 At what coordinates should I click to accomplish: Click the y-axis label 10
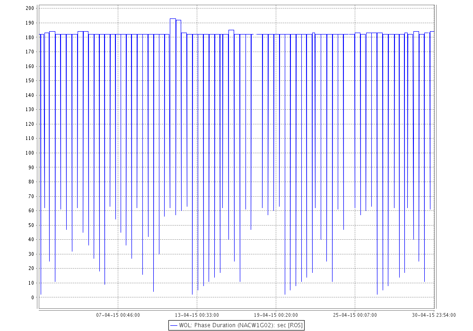(31, 283)
